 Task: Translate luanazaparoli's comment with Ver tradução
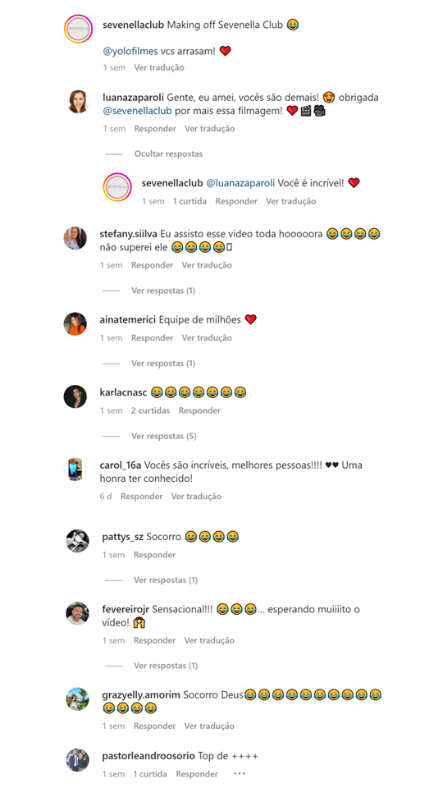[x=209, y=129]
